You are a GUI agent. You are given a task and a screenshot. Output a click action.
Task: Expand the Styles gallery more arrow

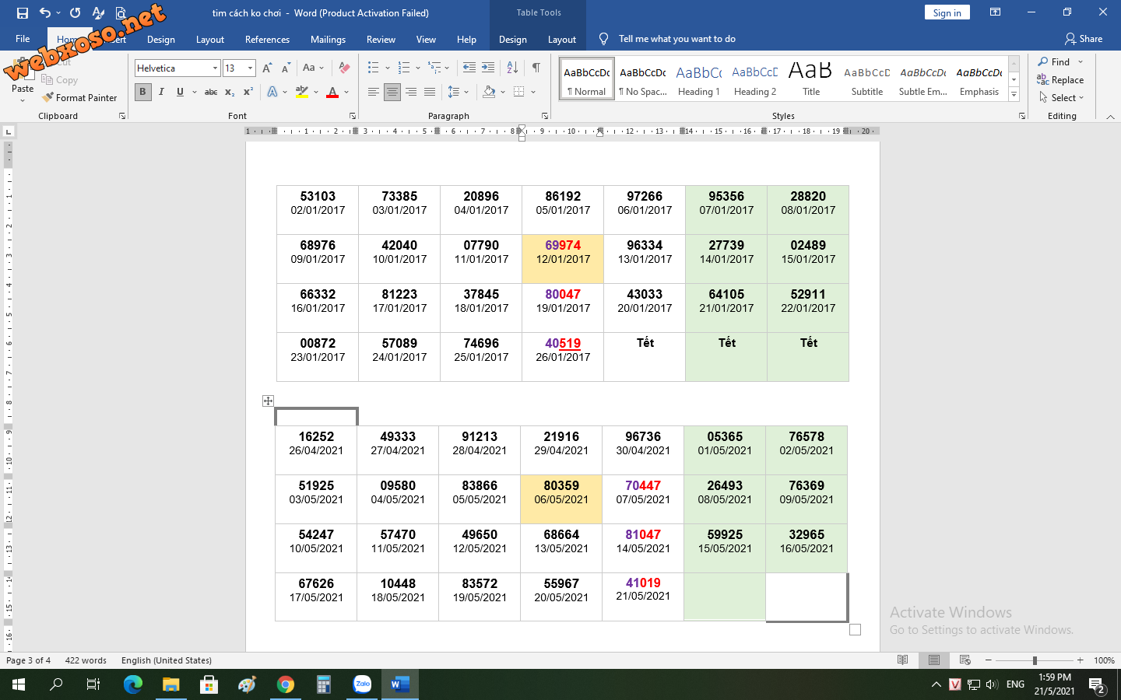point(1014,94)
